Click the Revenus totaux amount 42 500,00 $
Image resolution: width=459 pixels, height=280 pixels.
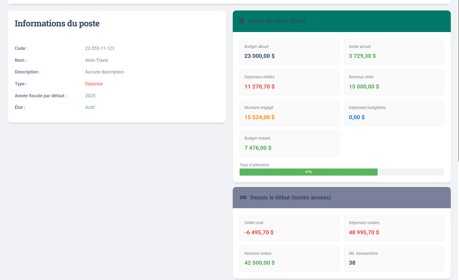(259, 263)
